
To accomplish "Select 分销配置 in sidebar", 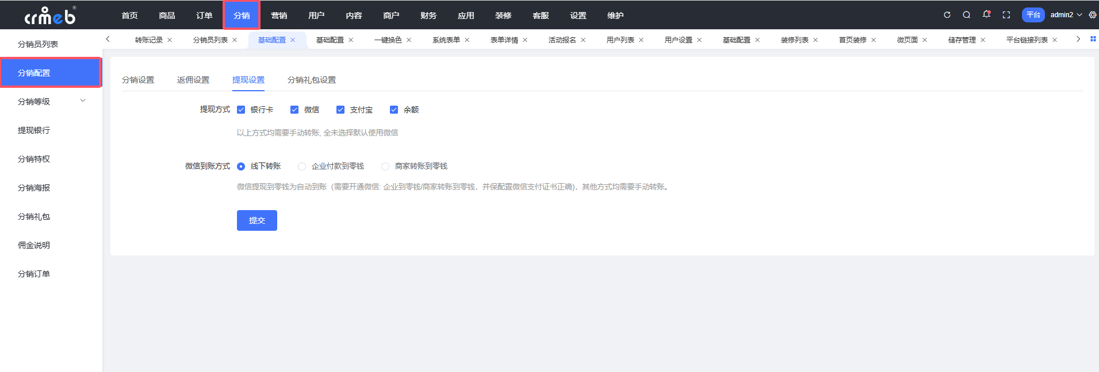I will tap(51, 73).
